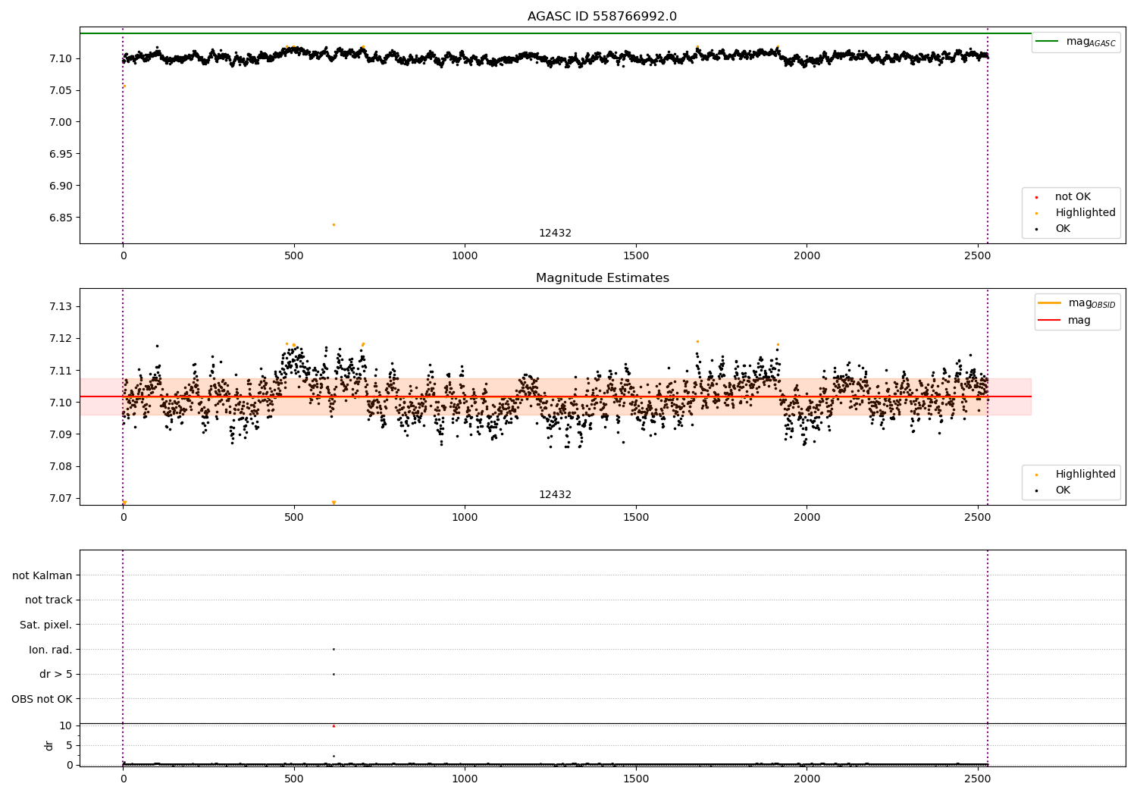Click the 'Sat. pixel.' axis label
The image size is (1137, 796).
pos(45,625)
